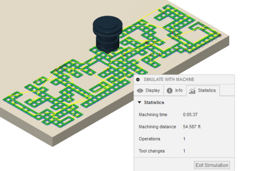268x171 pixels.
Task: Click the Machining distance value 54.587 ft
Action: 191,127
